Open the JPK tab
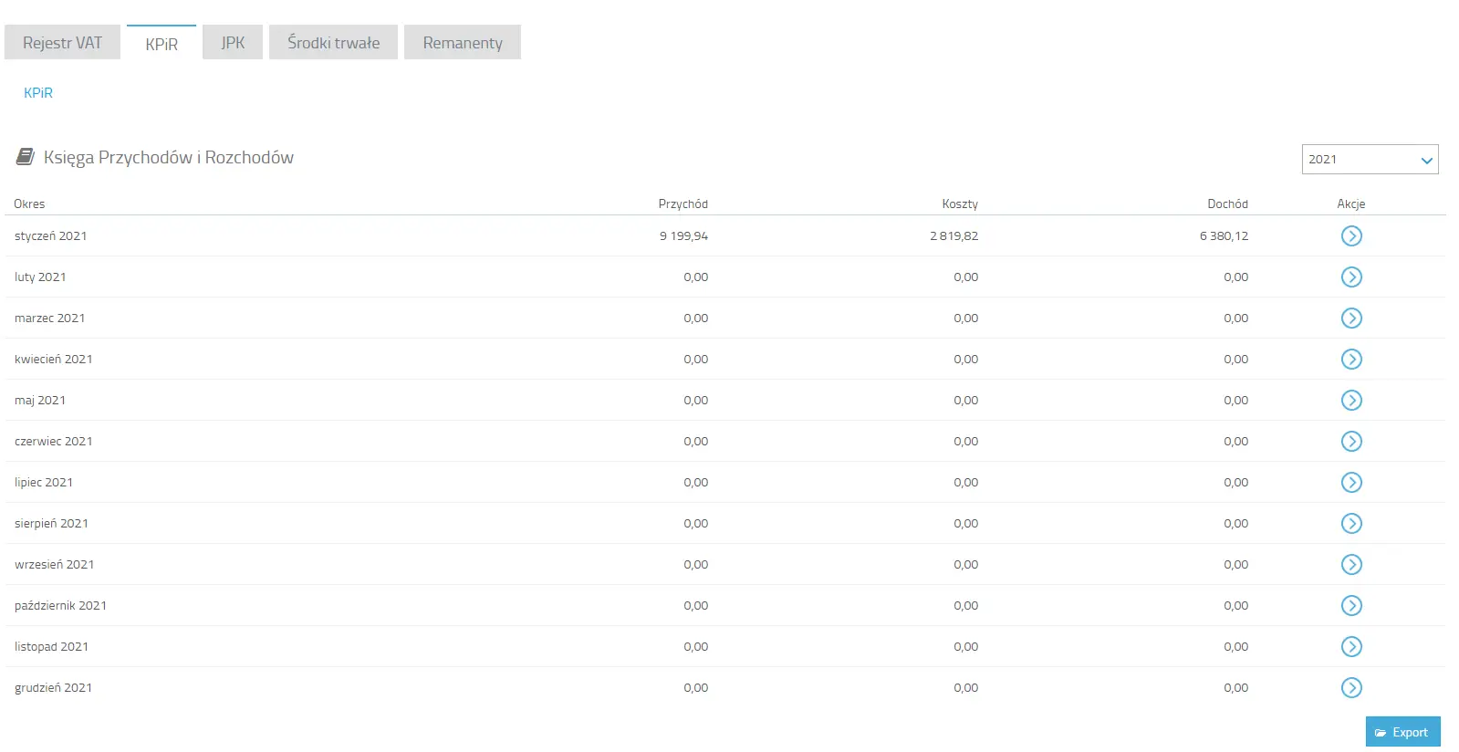Image resolution: width=1459 pixels, height=752 pixels. (x=233, y=43)
